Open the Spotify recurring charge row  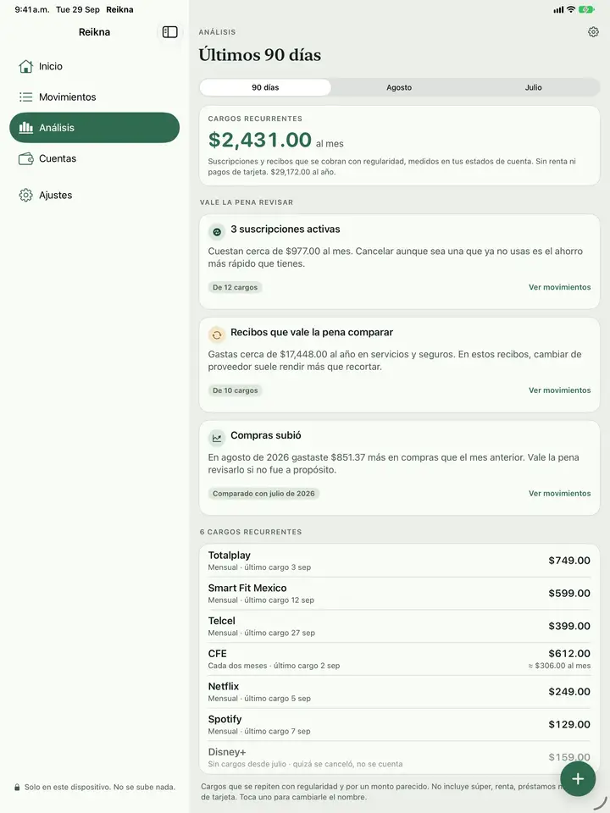coord(399,724)
